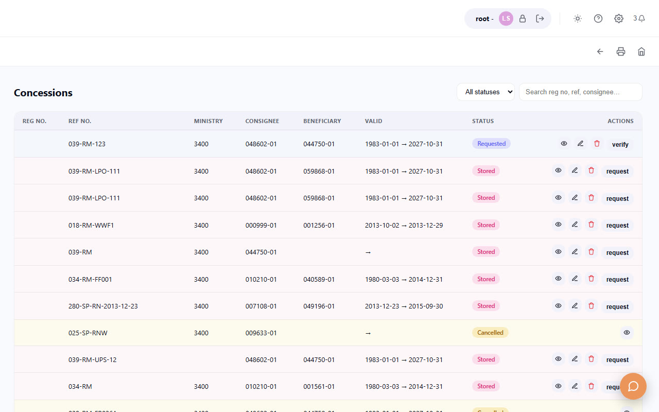
Task: Click the REF NO. column header
Action: click(x=80, y=121)
